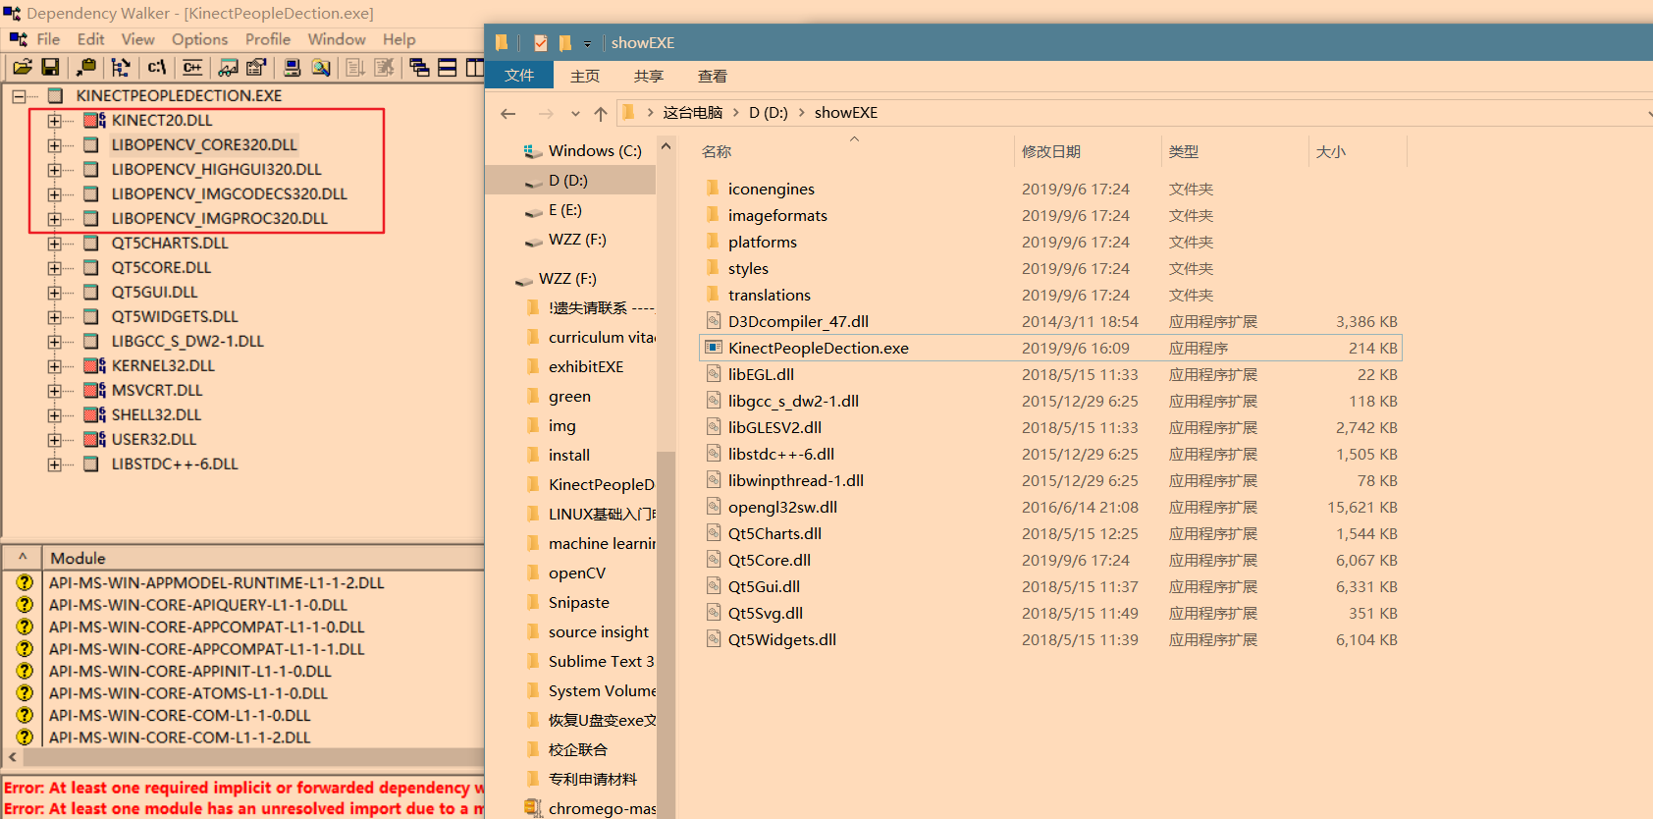
Task: Expand the LIBOPENCV_HIGHGUI320.DLL node
Action: coord(54,170)
